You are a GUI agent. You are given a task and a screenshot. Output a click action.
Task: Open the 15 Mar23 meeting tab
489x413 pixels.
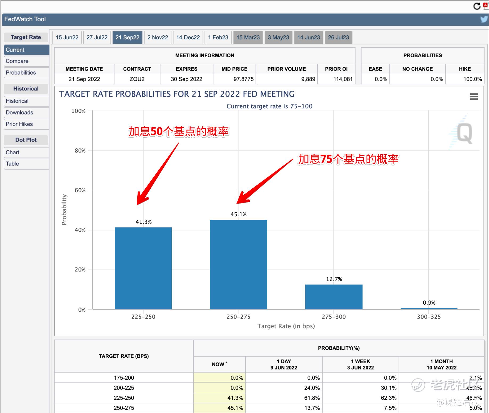click(x=248, y=37)
